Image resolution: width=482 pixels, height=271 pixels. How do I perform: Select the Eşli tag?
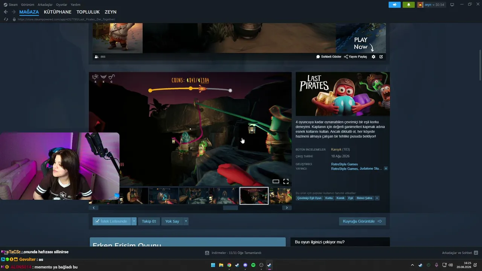(351, 198)
